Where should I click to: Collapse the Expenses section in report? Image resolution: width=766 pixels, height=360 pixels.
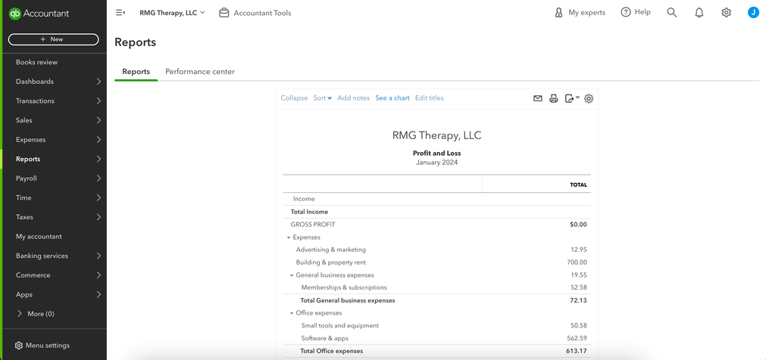pos(289,237)
